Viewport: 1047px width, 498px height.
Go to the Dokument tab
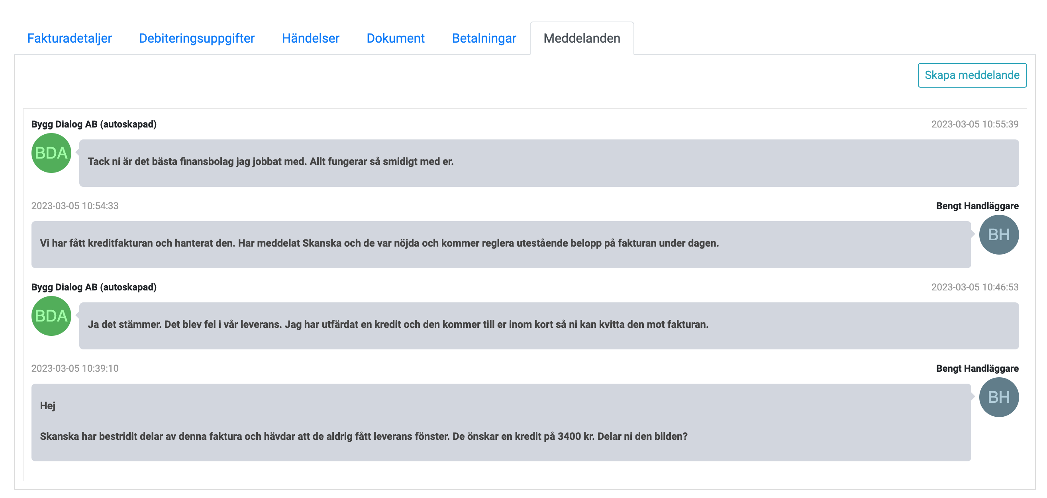pyautogui.click(x=396, y=38)
